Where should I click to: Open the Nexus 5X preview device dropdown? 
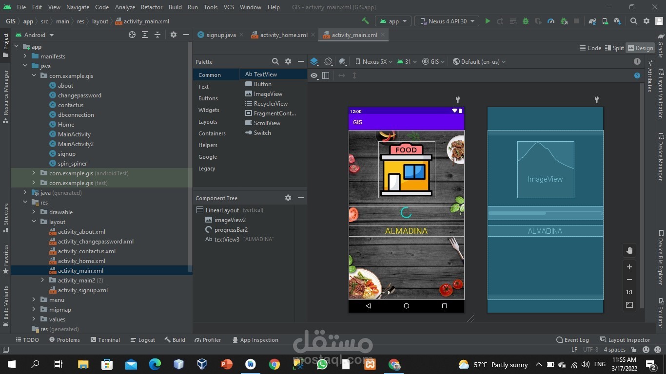pyautogui.click(x=374, y=61)
